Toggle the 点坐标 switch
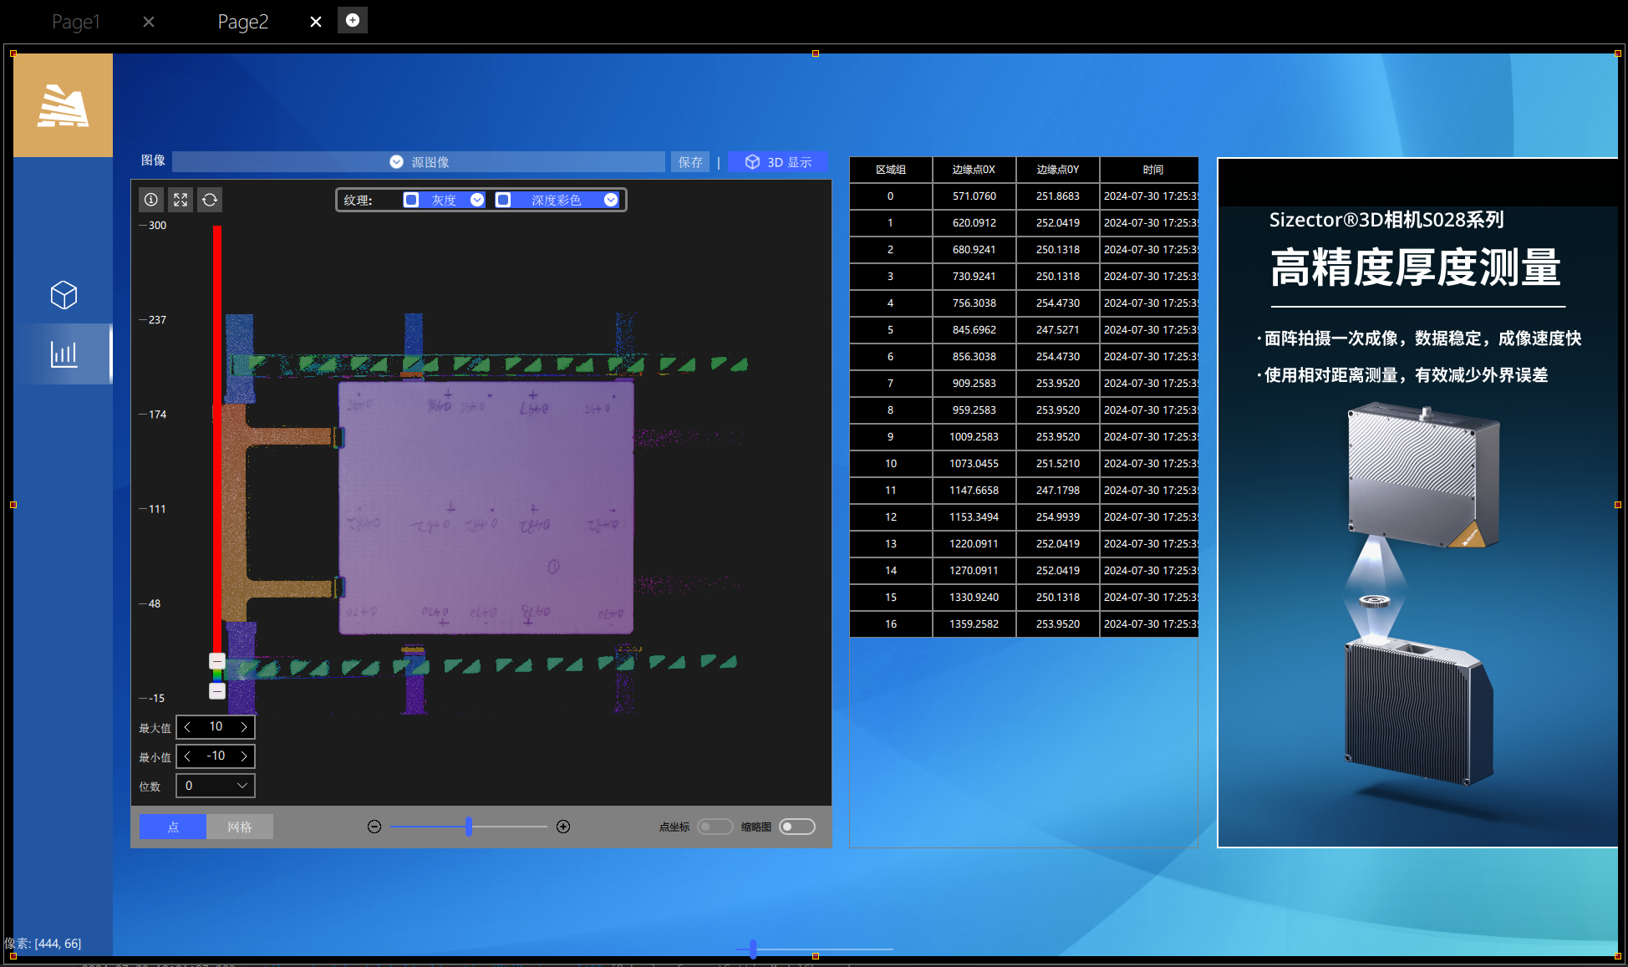Image resolution: width=1628 pixels, height=967 pixels. point(715,827)
